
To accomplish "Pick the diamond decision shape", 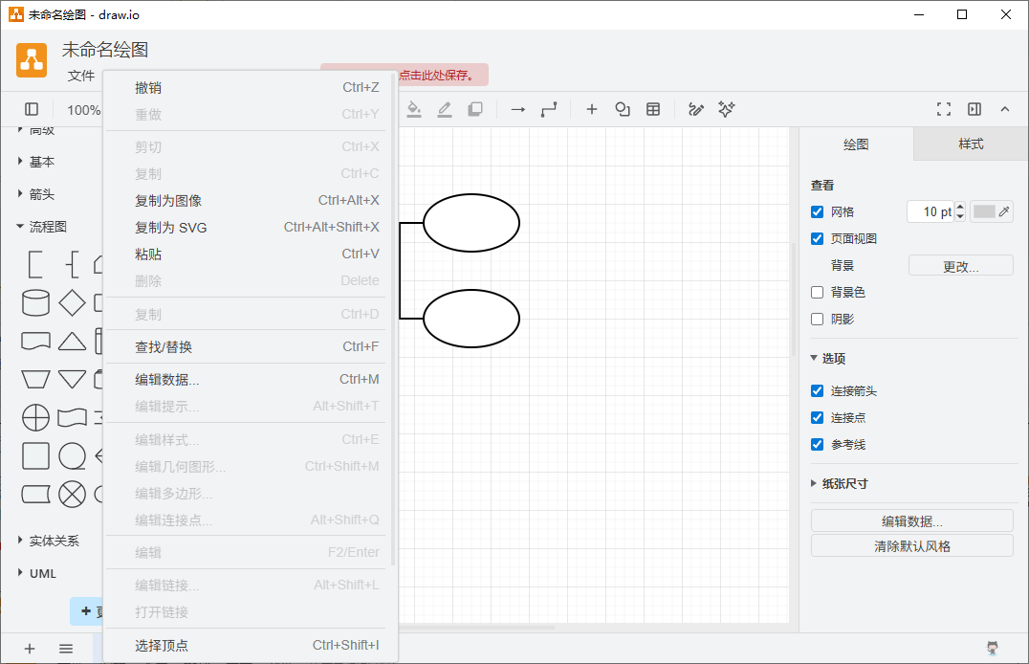I will [x=72, y=302].
